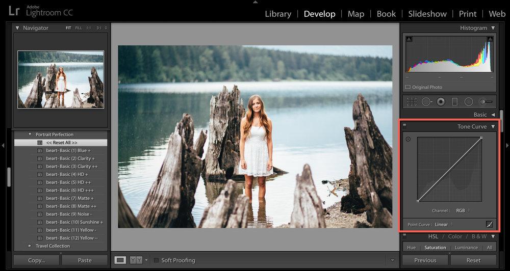
Task: Click the Reset button
Action: (473, 260)
